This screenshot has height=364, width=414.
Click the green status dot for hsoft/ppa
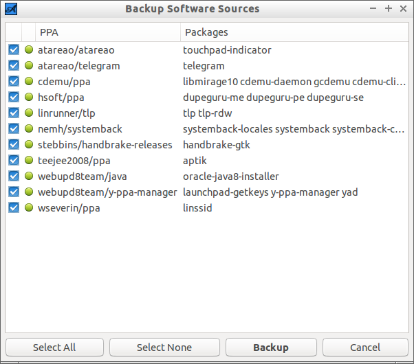[x=29, y=97]
